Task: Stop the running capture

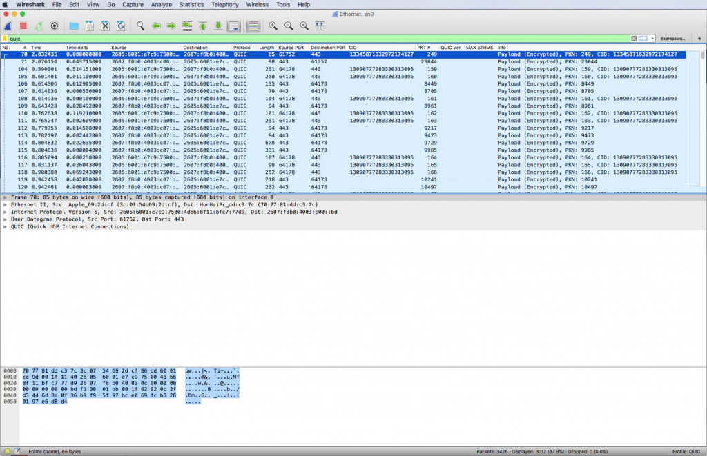Action: (22, 26)
